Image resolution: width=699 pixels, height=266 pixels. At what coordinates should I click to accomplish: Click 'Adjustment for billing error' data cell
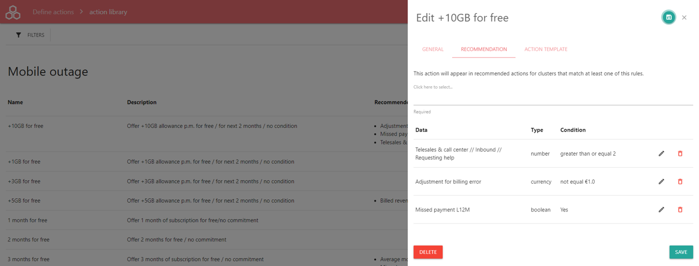click(448, 181)
